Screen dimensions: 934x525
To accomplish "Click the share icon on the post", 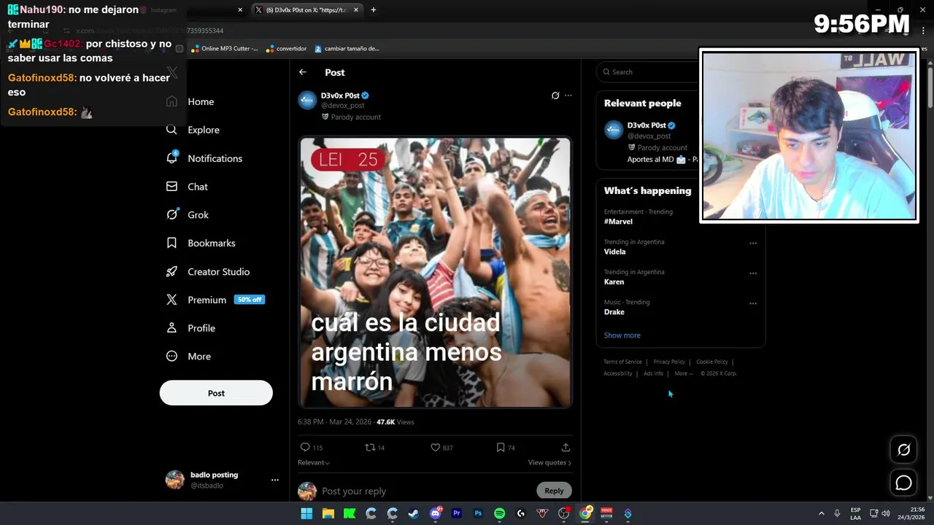I will pos(566,447).
